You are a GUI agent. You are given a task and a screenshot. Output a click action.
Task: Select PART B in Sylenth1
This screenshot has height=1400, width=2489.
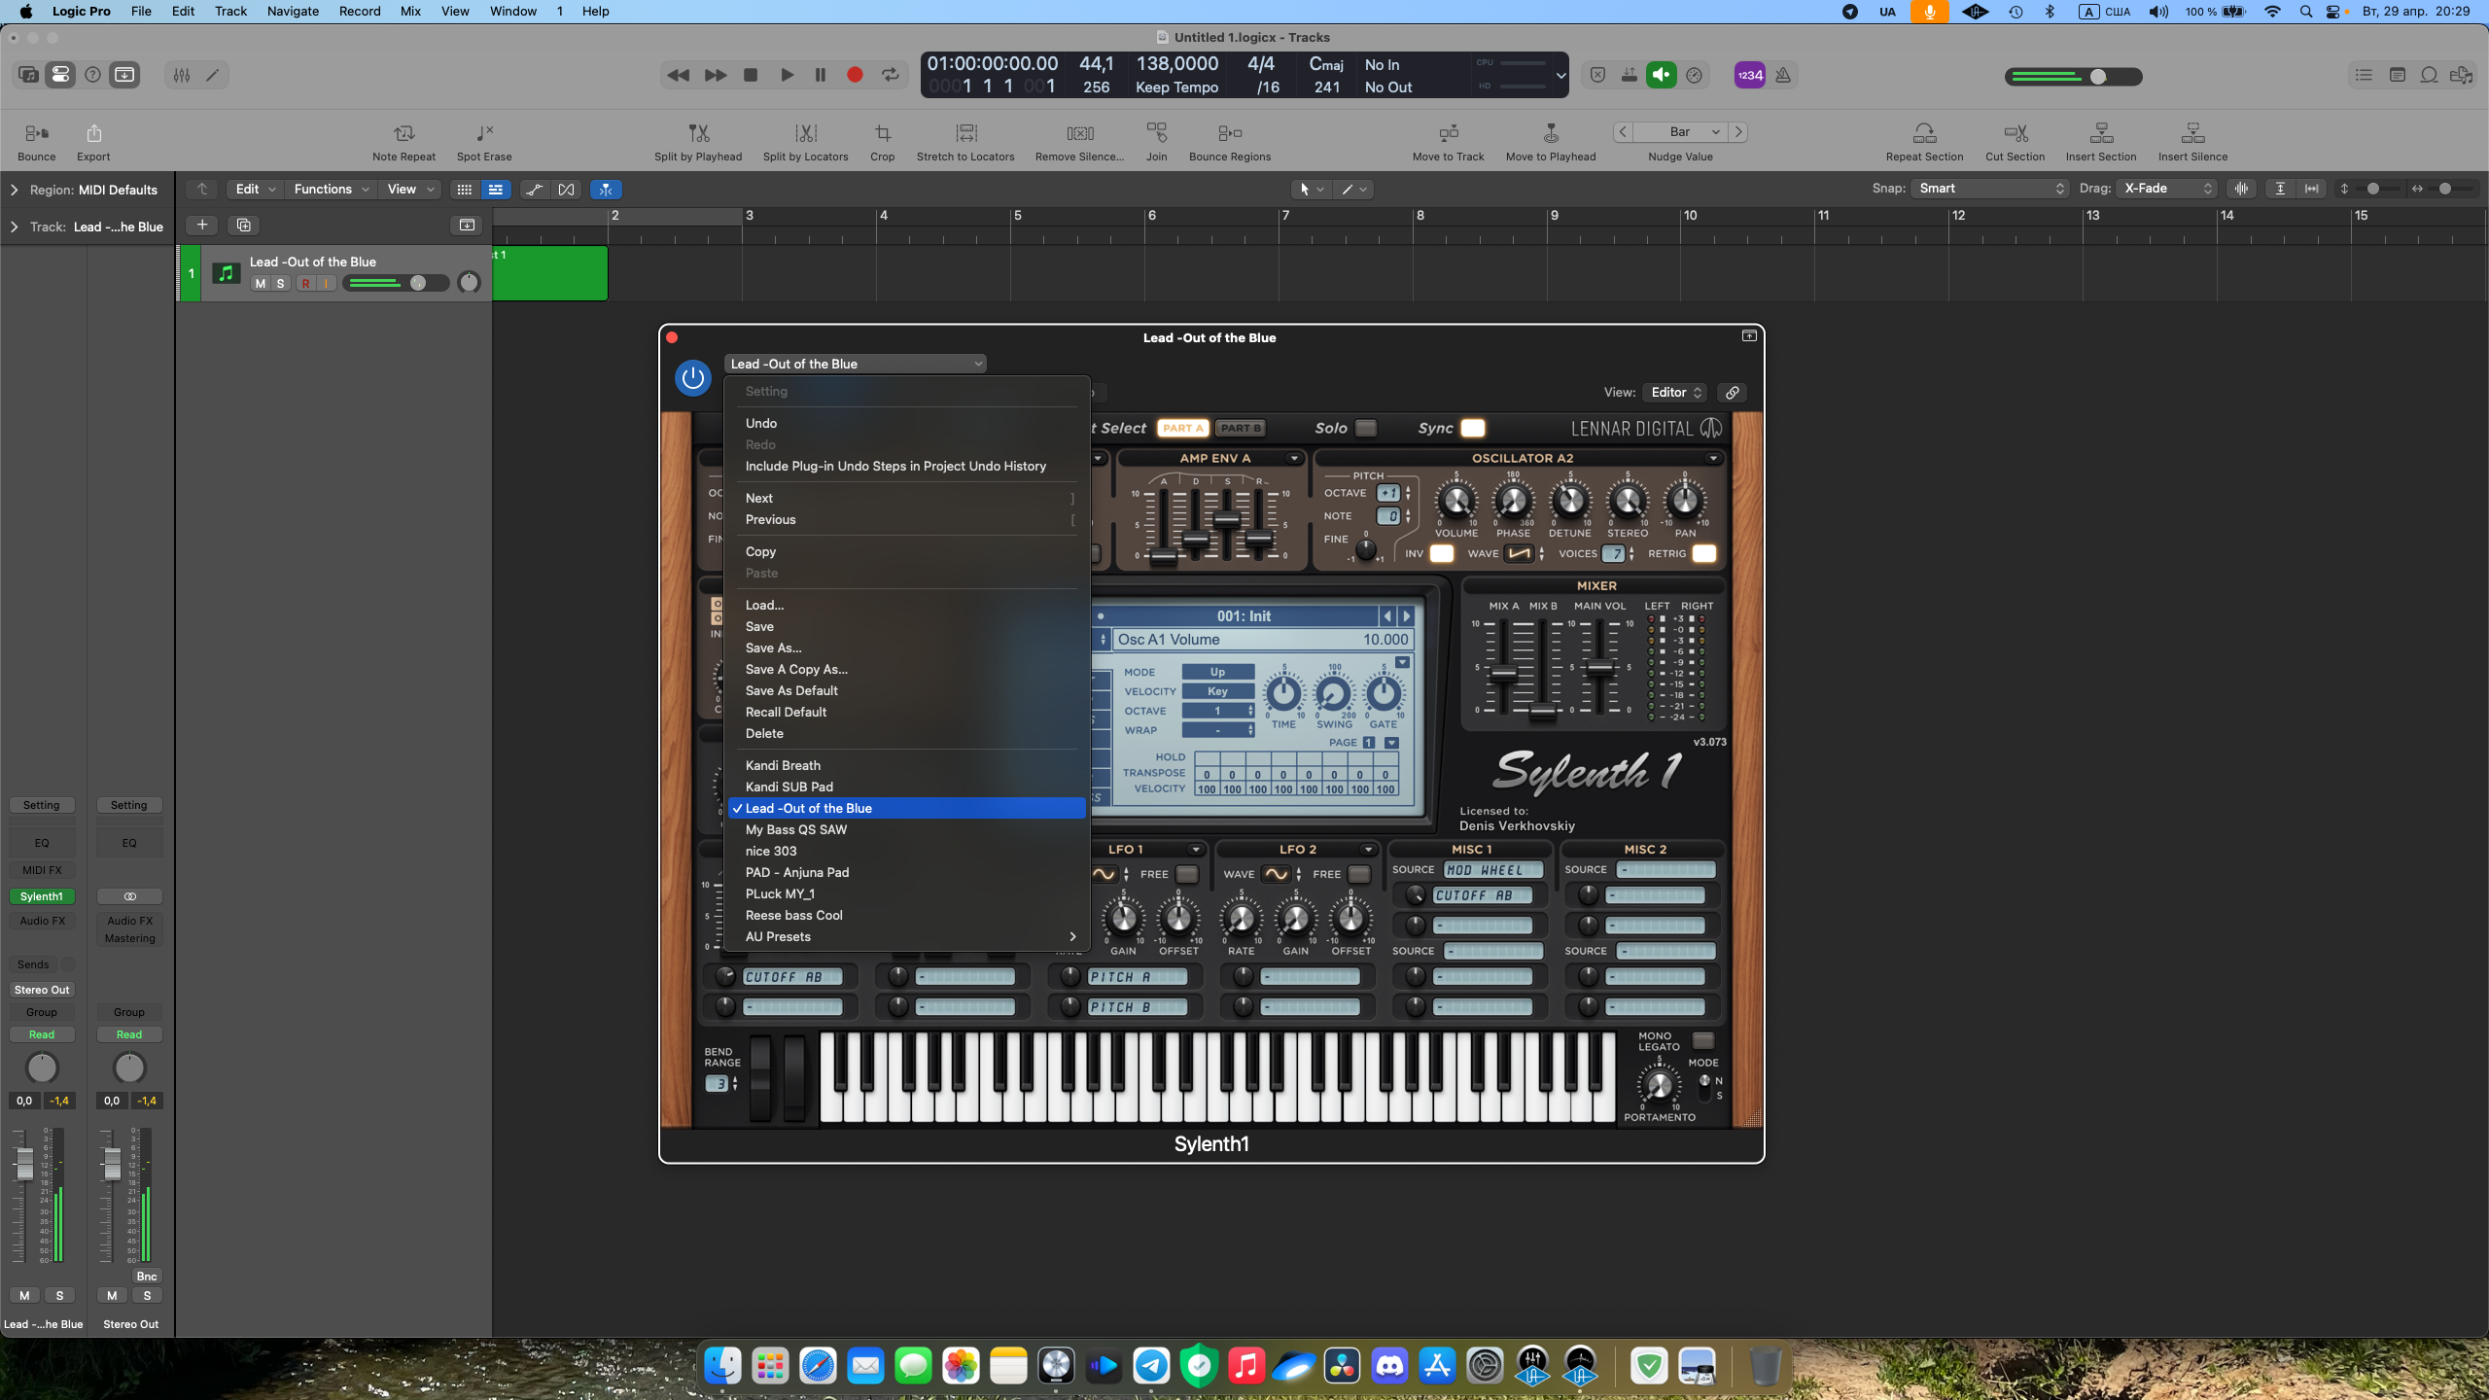pos(1240,428)
